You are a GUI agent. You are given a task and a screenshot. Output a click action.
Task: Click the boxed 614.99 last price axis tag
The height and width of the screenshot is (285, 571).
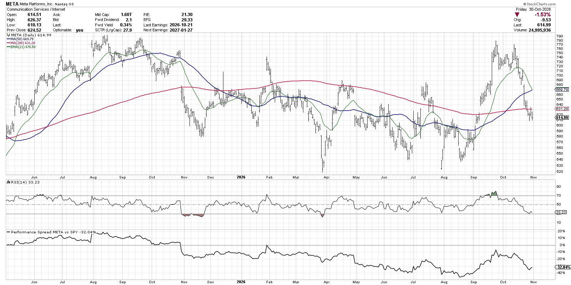click(562, 118)
